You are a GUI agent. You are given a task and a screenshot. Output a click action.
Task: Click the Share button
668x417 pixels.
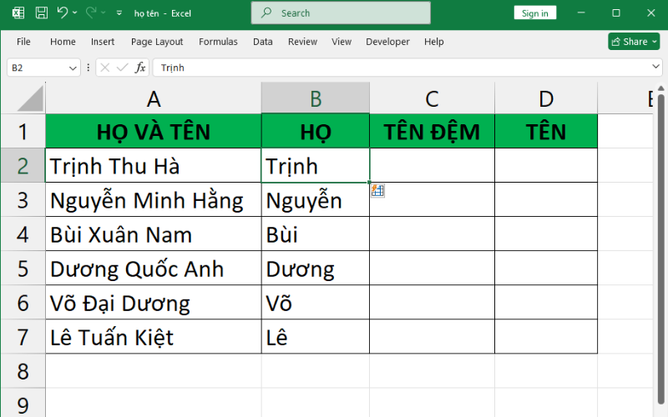(634, 41)
